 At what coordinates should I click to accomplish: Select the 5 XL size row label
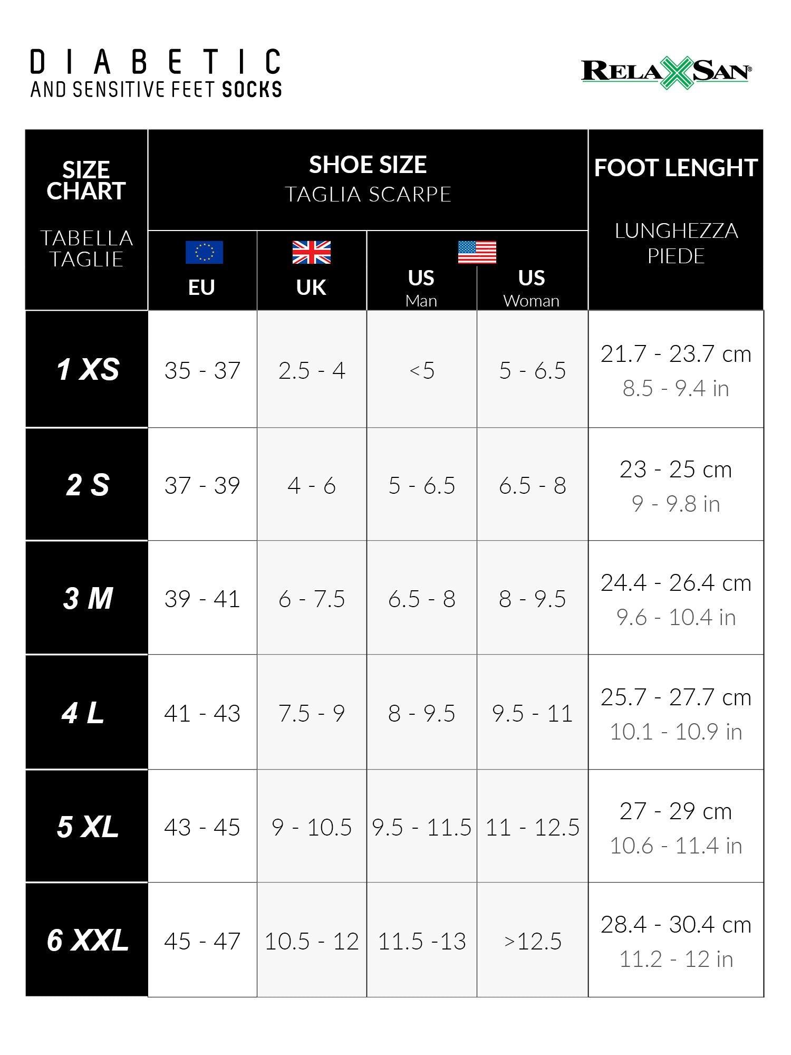[87, 827]
